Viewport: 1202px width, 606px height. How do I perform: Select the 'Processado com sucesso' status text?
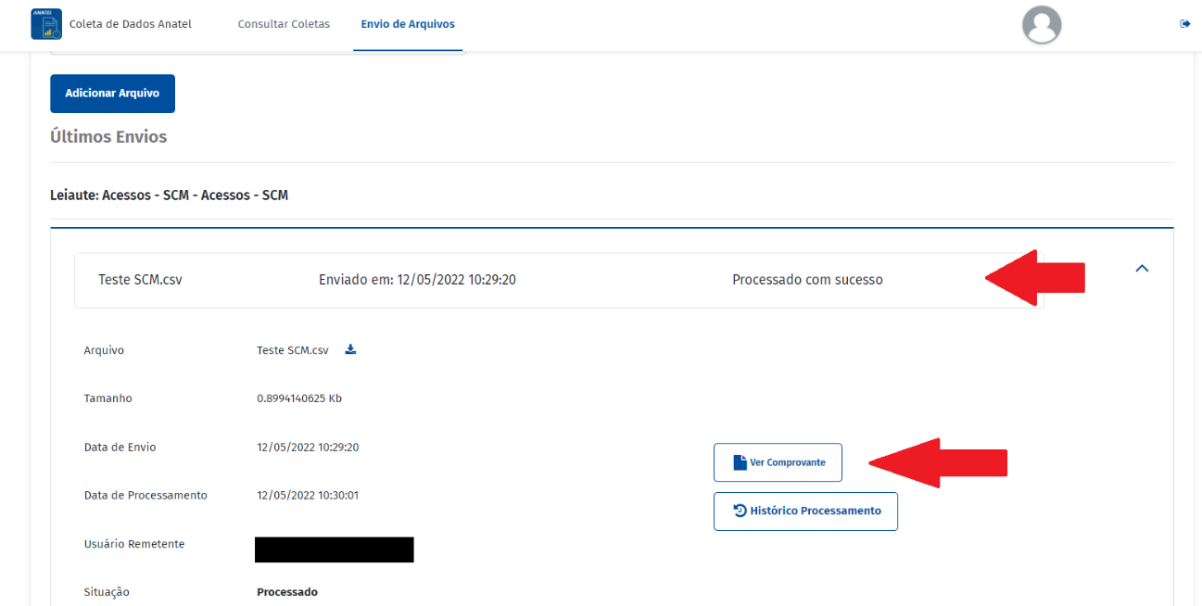(x=807, y=280)
